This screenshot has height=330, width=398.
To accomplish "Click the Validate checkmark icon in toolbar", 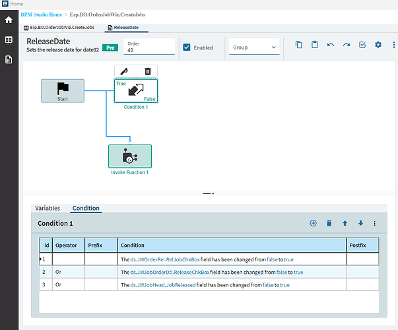I will [362, 45].
